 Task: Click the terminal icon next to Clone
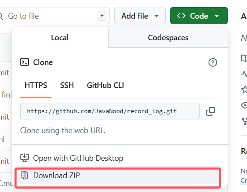coord(25,62)
